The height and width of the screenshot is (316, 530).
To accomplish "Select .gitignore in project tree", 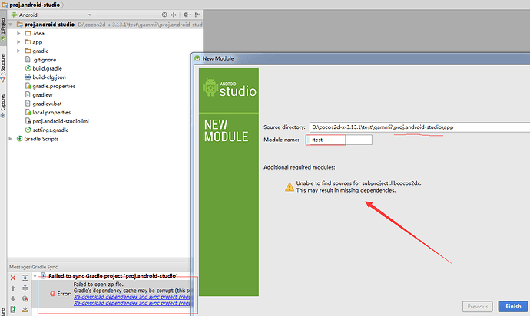I will (45, 59).
